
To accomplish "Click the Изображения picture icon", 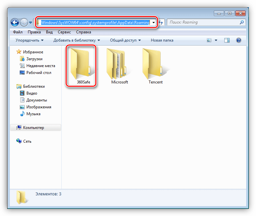I will (22, 107).
